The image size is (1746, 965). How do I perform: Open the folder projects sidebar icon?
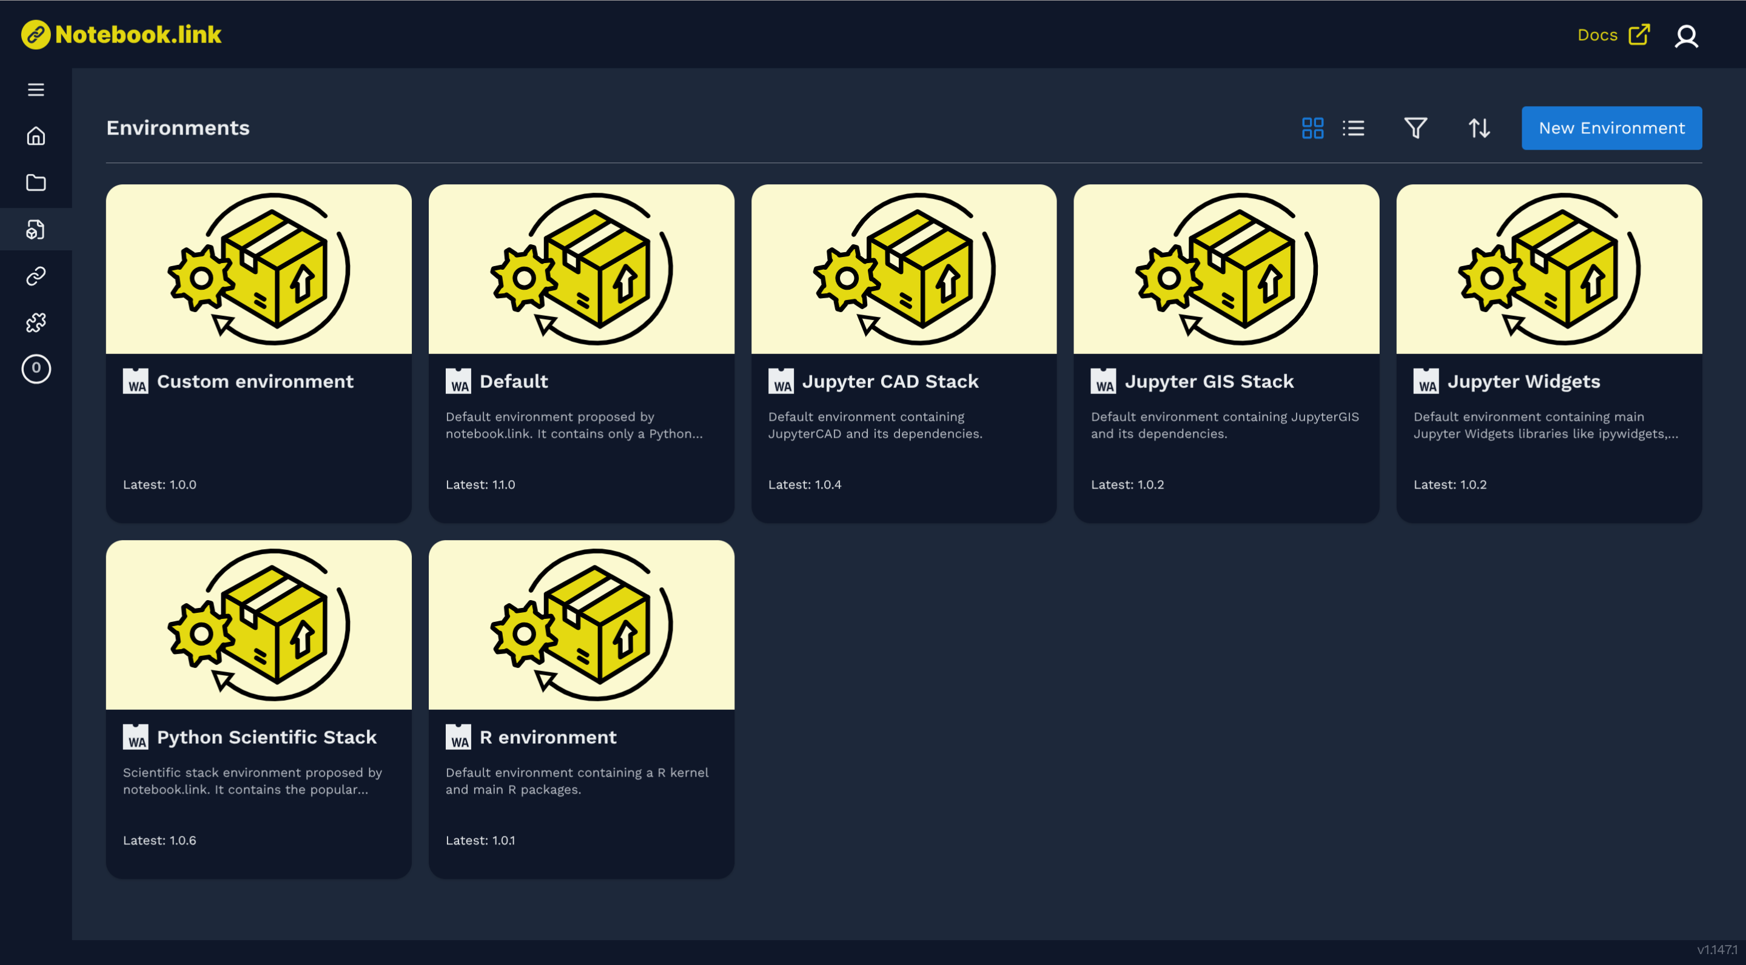click(36, 182)
